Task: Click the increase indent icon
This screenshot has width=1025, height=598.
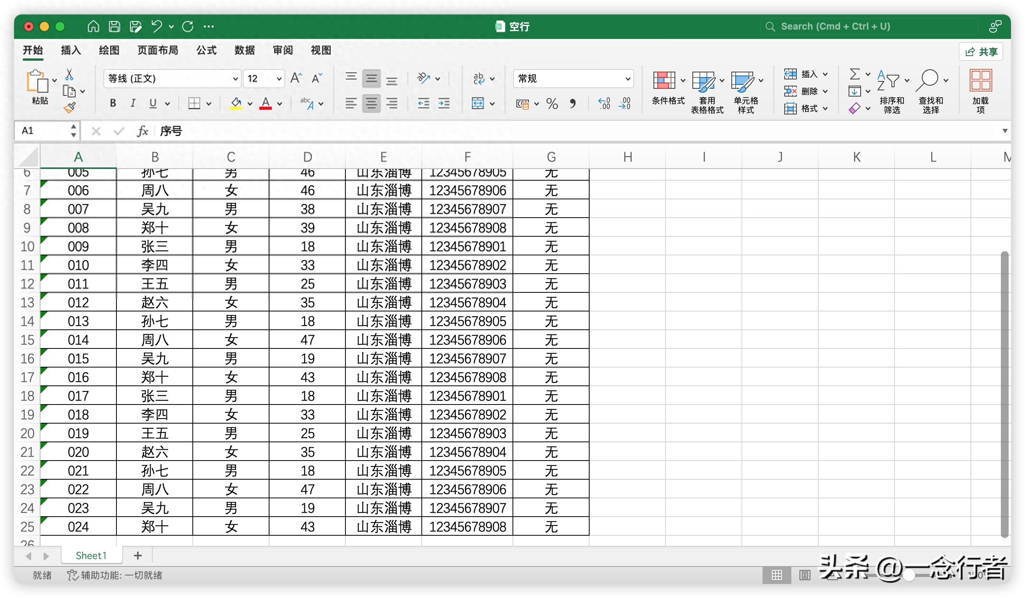Action: pos(444,104)
